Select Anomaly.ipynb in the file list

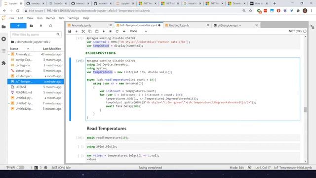point(36,54)
